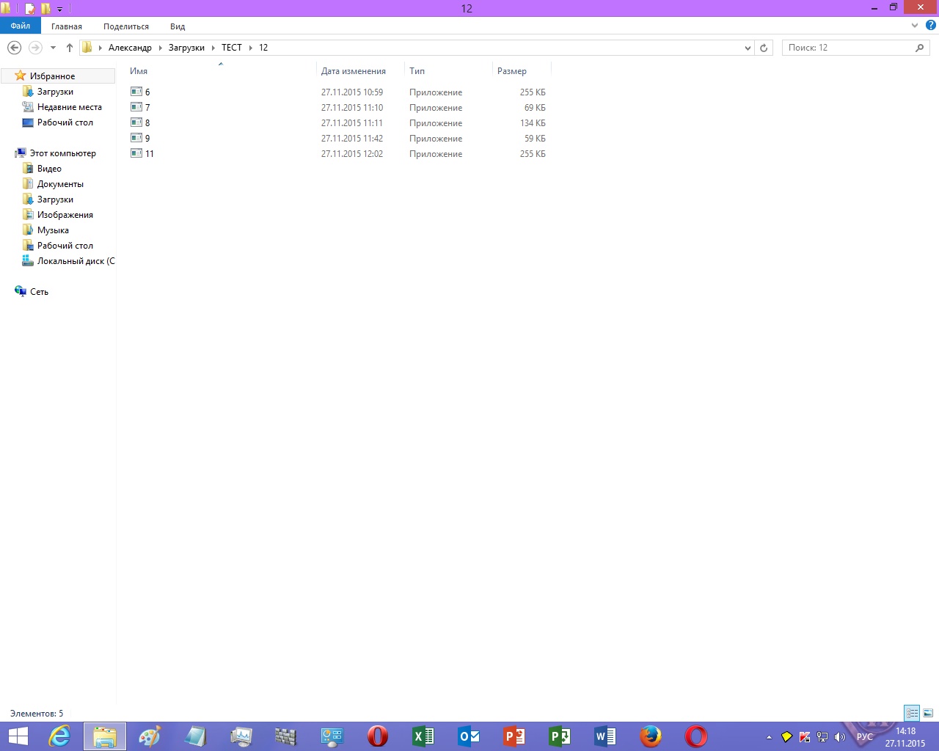
Task: Click the Forward navigation arrow
Action: 35,48
